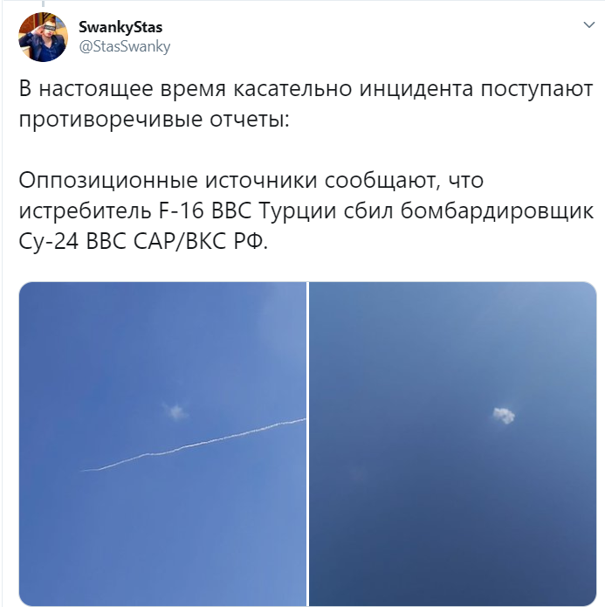Click the word 'инцидента' in first line
The image size is (605, 607).
(416, 89)
